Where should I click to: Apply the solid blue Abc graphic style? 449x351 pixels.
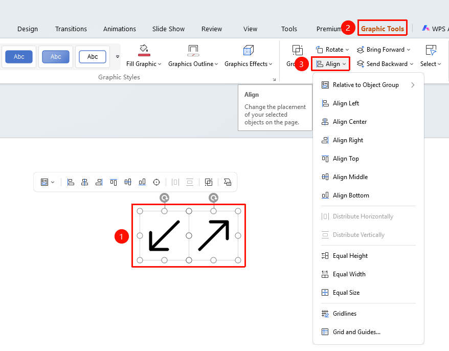(x=19, y=57)
